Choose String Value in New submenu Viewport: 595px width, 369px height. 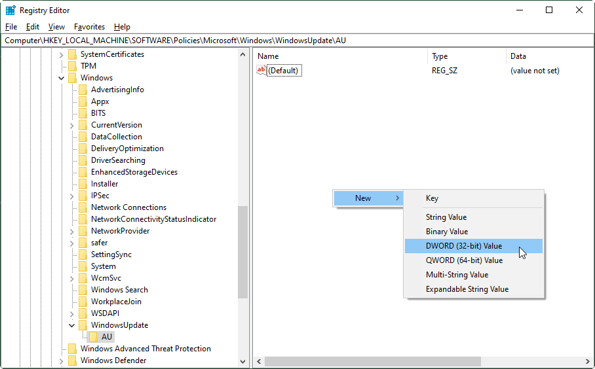[474, 217]
